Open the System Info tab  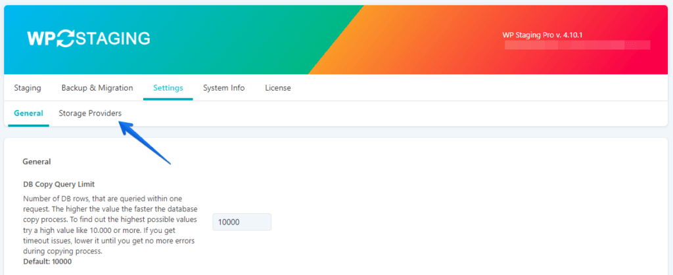(224, 88)
